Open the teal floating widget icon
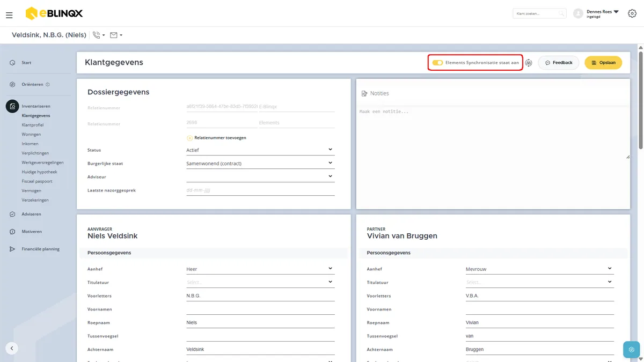The width and height of the screenshot is (644, 362). coord(631,349)
